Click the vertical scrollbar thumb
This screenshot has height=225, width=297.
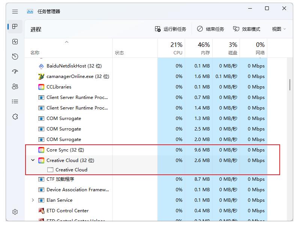tap(290, 85)
